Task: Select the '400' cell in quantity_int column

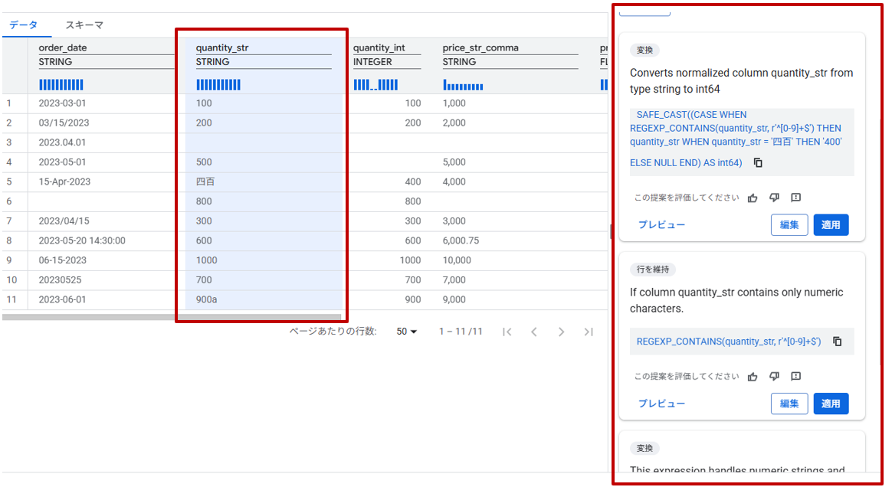Action: point(413,181)
